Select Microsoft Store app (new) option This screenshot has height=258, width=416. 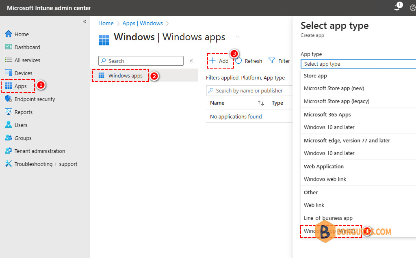[334, 88]
